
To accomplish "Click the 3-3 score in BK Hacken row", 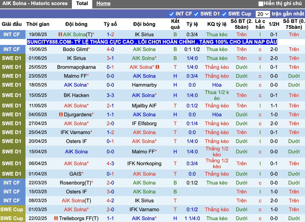I will (x=110, y=95).
